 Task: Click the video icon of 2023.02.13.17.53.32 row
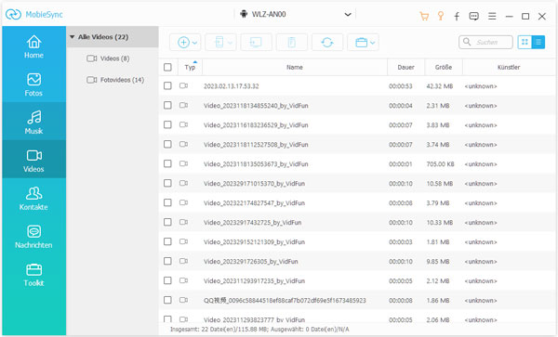tap(183, 86)
